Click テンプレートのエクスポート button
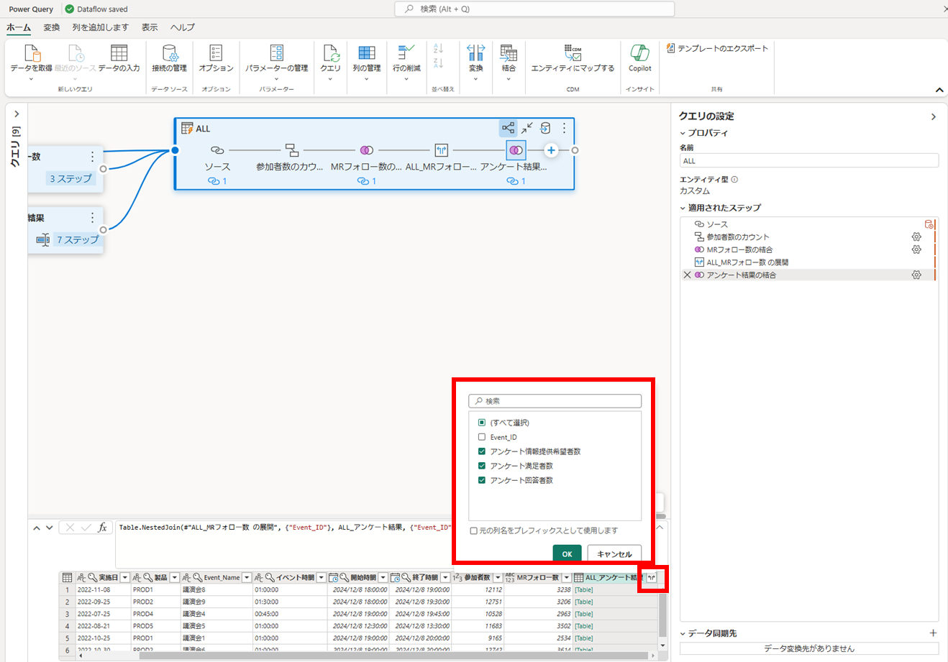The height and width of the screenshot is (662, 948). click(718, 48)
